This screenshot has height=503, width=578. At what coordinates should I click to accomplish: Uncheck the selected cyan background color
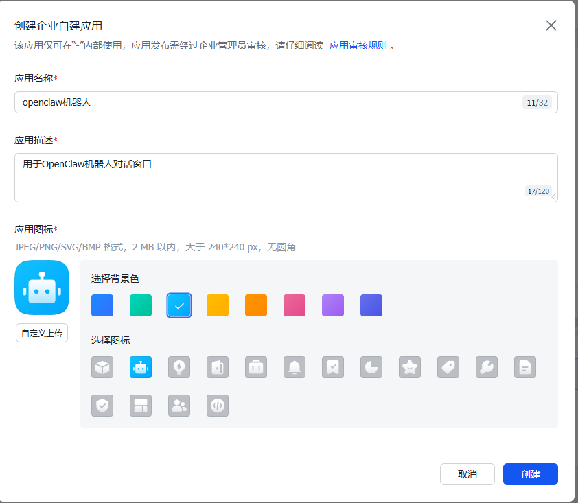pyautogui.click(x=179, y=305)
